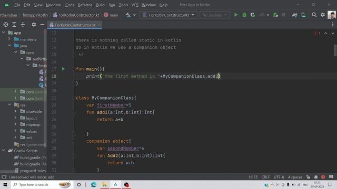337x189 pixels.
Task: Click Android Studio taskbar icon
Action: tap(115, 184)
